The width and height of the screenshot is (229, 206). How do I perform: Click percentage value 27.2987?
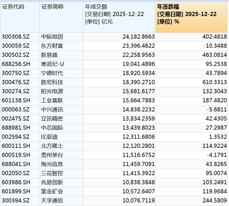point(216,128)
